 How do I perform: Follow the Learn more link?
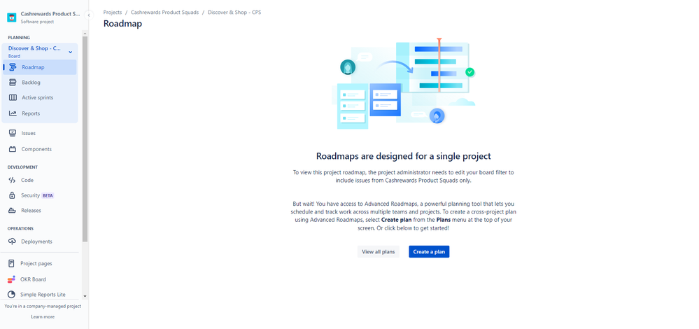click(x=43, y=317)
